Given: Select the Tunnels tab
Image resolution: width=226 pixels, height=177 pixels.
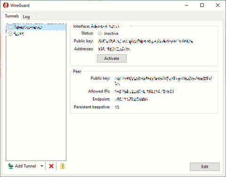Looking at the screenshot, I should (12, 16).
